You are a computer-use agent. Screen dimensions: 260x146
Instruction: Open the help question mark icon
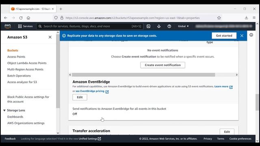pyautogui.click(x=169, y=26)
